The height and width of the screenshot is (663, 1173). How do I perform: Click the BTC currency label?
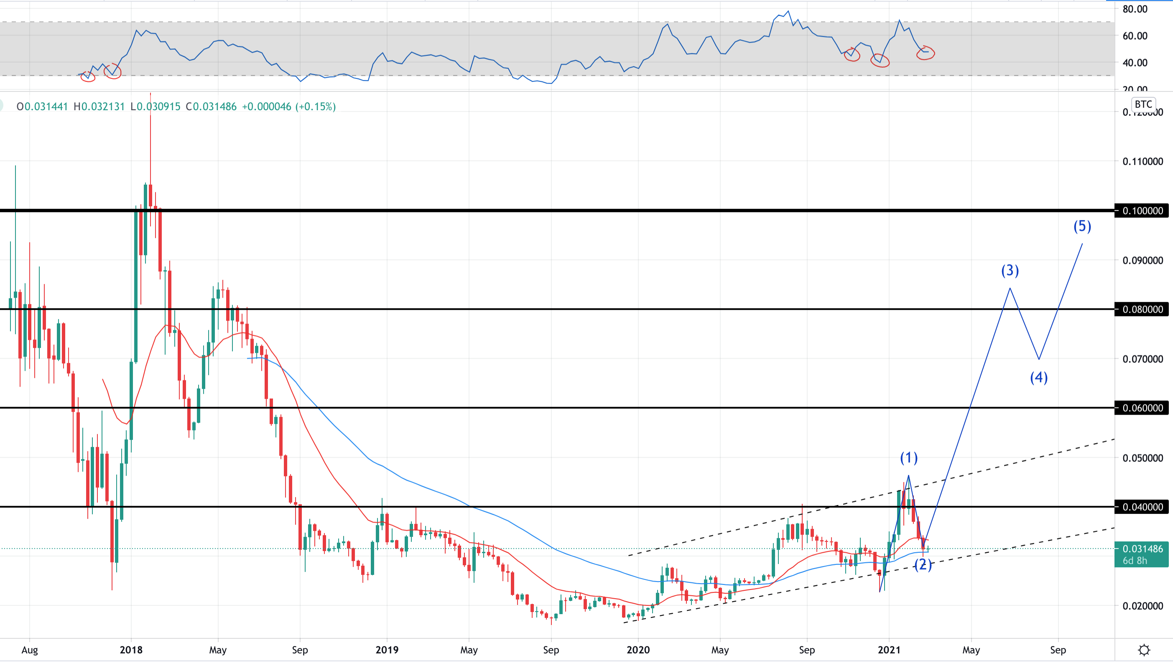pos(1143,104)
